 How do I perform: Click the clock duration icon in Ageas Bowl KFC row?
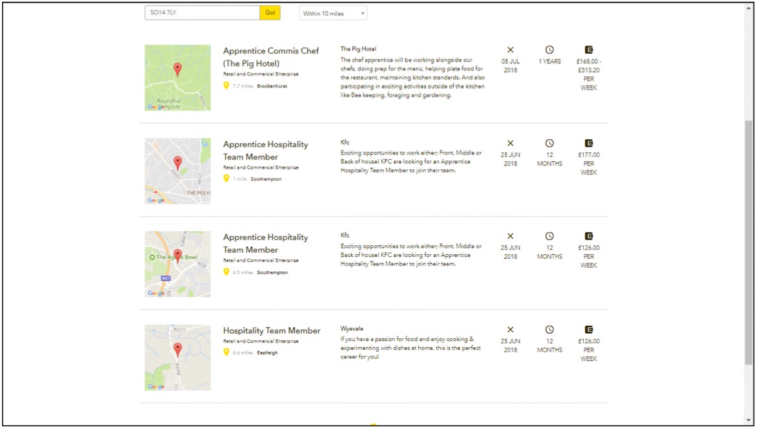[549, 236]
